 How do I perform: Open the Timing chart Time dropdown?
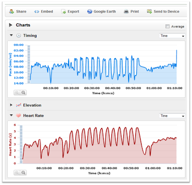click(172, 35)
